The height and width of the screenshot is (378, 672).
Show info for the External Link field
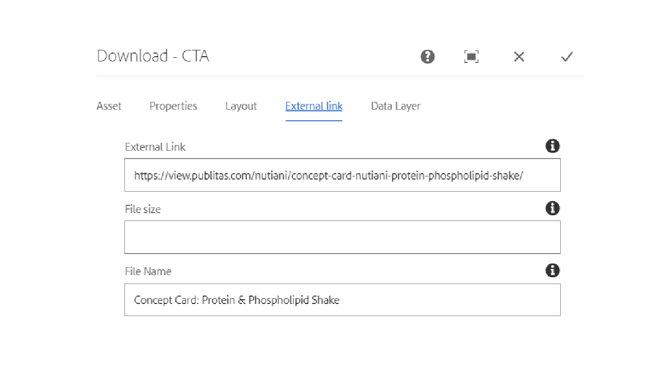pyautogui.click(x=552, y=146)
